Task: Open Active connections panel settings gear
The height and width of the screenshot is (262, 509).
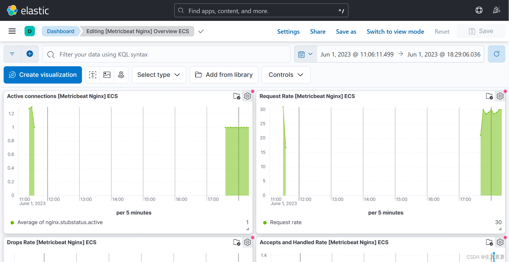Action: click(x=248, y=96)
